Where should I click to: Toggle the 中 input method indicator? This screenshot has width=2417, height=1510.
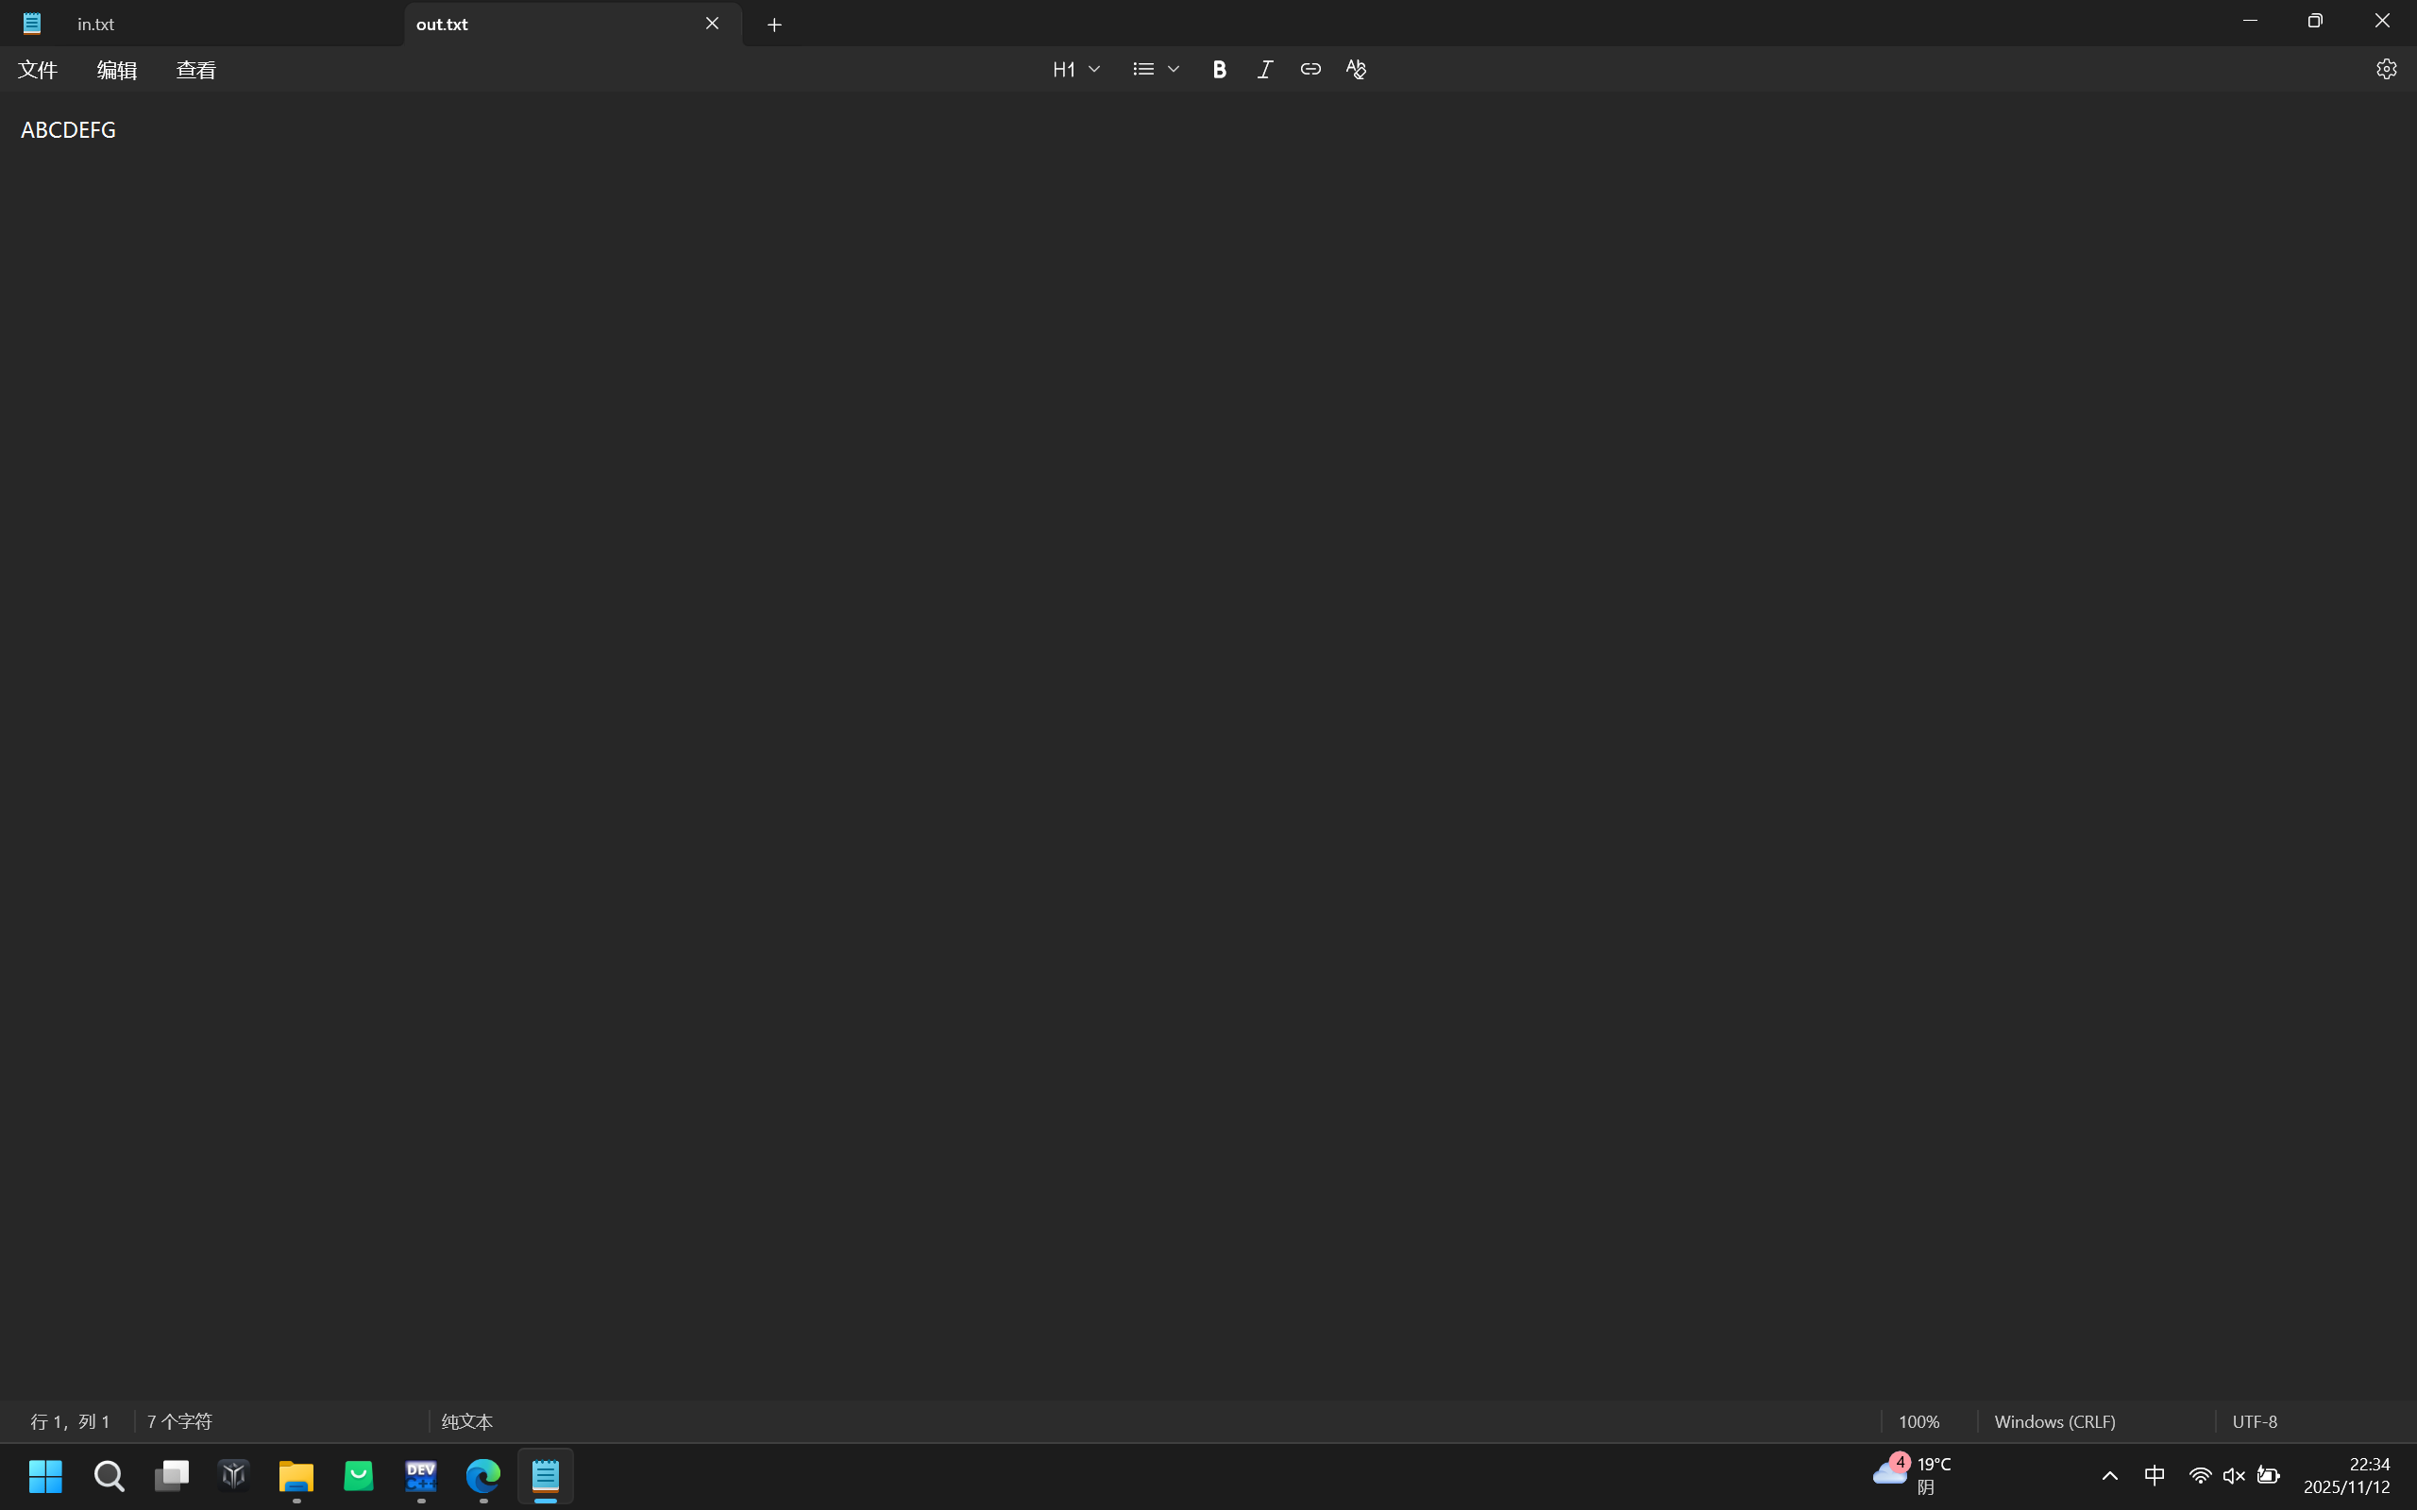(2155, 1475)
